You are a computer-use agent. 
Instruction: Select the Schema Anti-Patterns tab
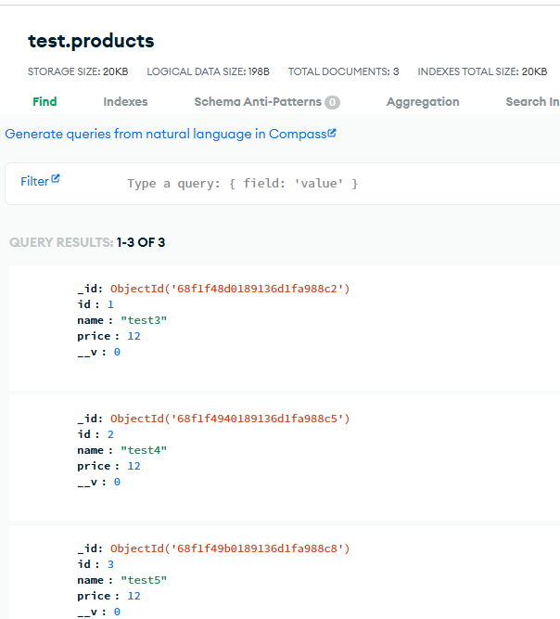[x=258, y=102]
